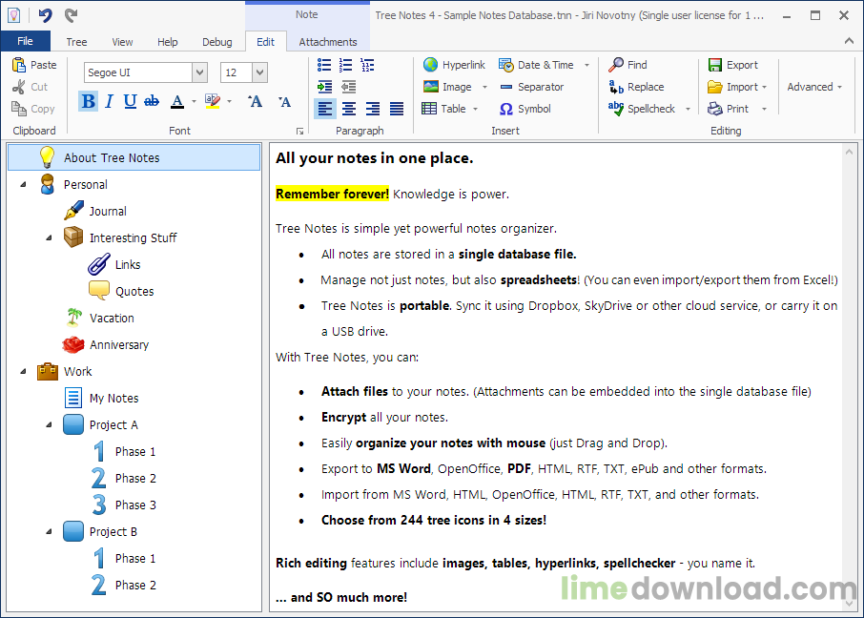The height and width of the screenshot is (618, 864).
Task: Toggle Bold formatting
Action: (89, 101)
